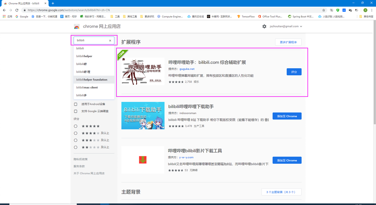The image size is (376, 205).
Task: Click 评分 button for 哔哩哔哩助手
Action: (294, 72)
